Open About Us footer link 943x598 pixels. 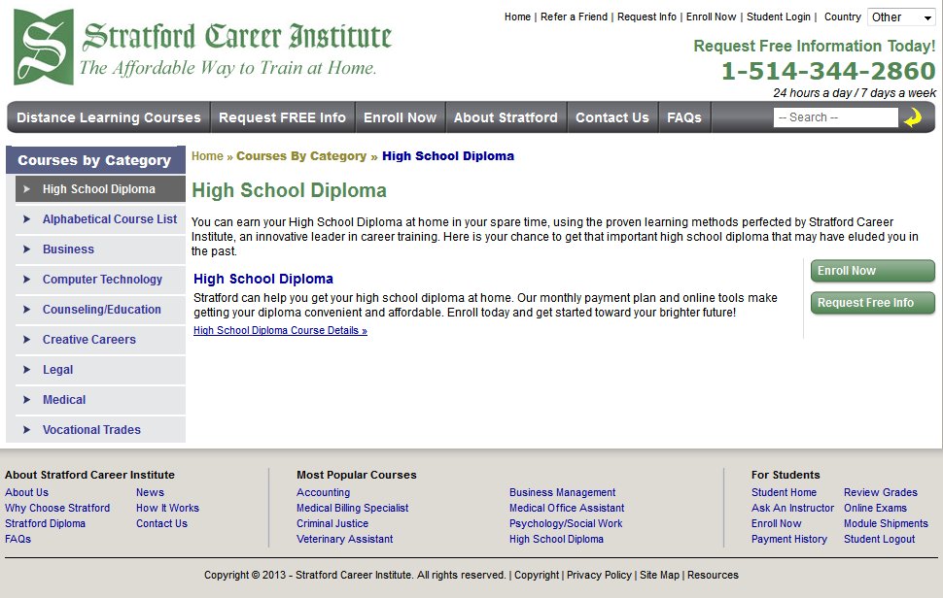click(26, 492)
